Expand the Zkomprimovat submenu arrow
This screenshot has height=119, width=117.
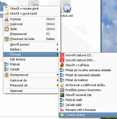(58, 75)
